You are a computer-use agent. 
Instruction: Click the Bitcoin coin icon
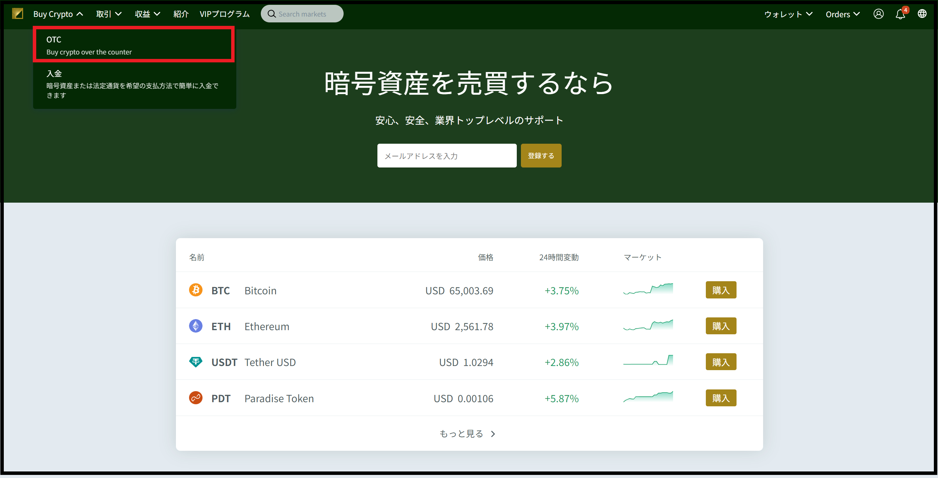[196, 290]
